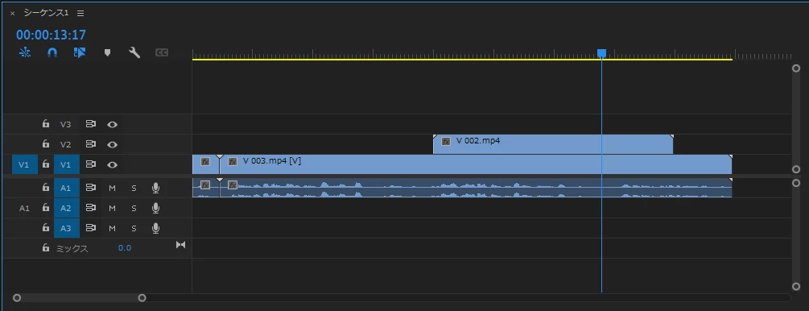Click fx badge on first short V1 clip
The height and width of the screenshot is (311, 809).
pos(204,162)
